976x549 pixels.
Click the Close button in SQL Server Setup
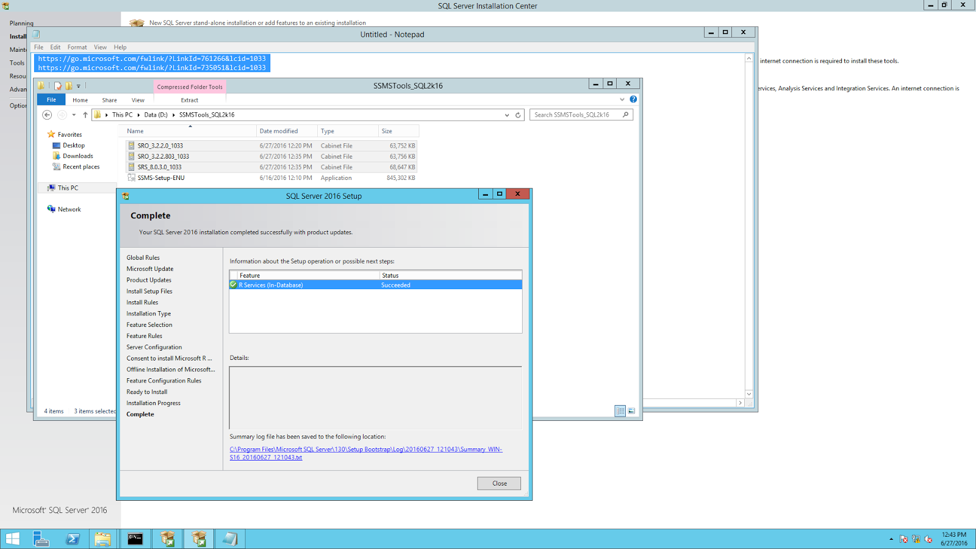[x=498, y=483]
